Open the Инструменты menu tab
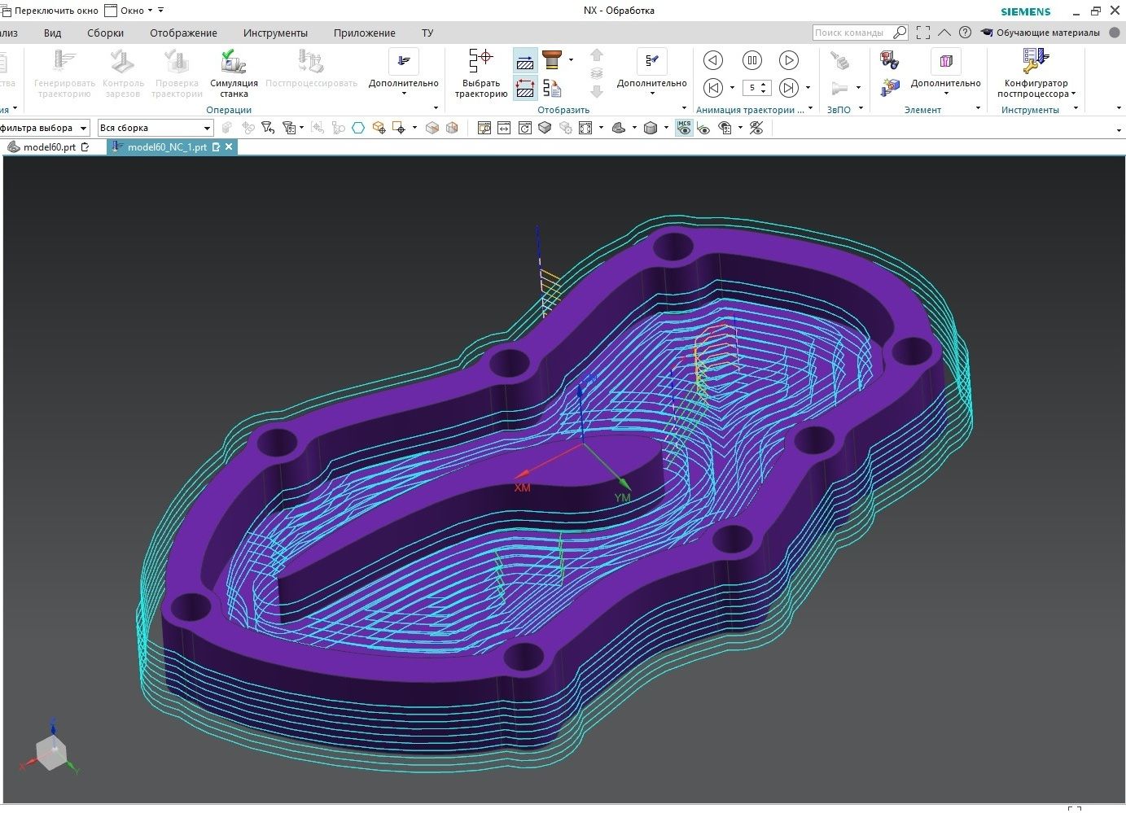1126x813 pixels. tap(275, 33)
